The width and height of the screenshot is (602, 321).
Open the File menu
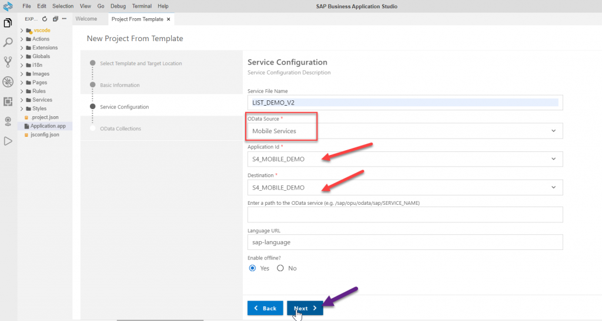(x=26, y=6)
